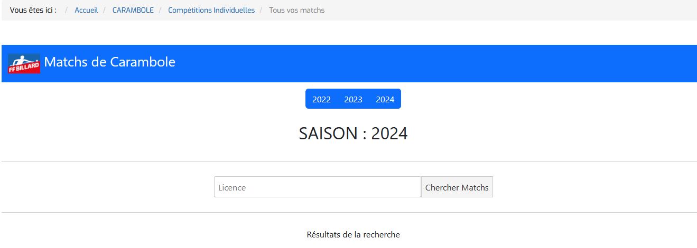Select the 2022 season button
The image size is (697, 248).
click(321, 99)
